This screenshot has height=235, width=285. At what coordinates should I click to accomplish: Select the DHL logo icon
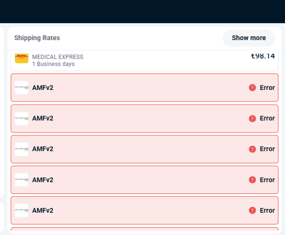[22, 59]
